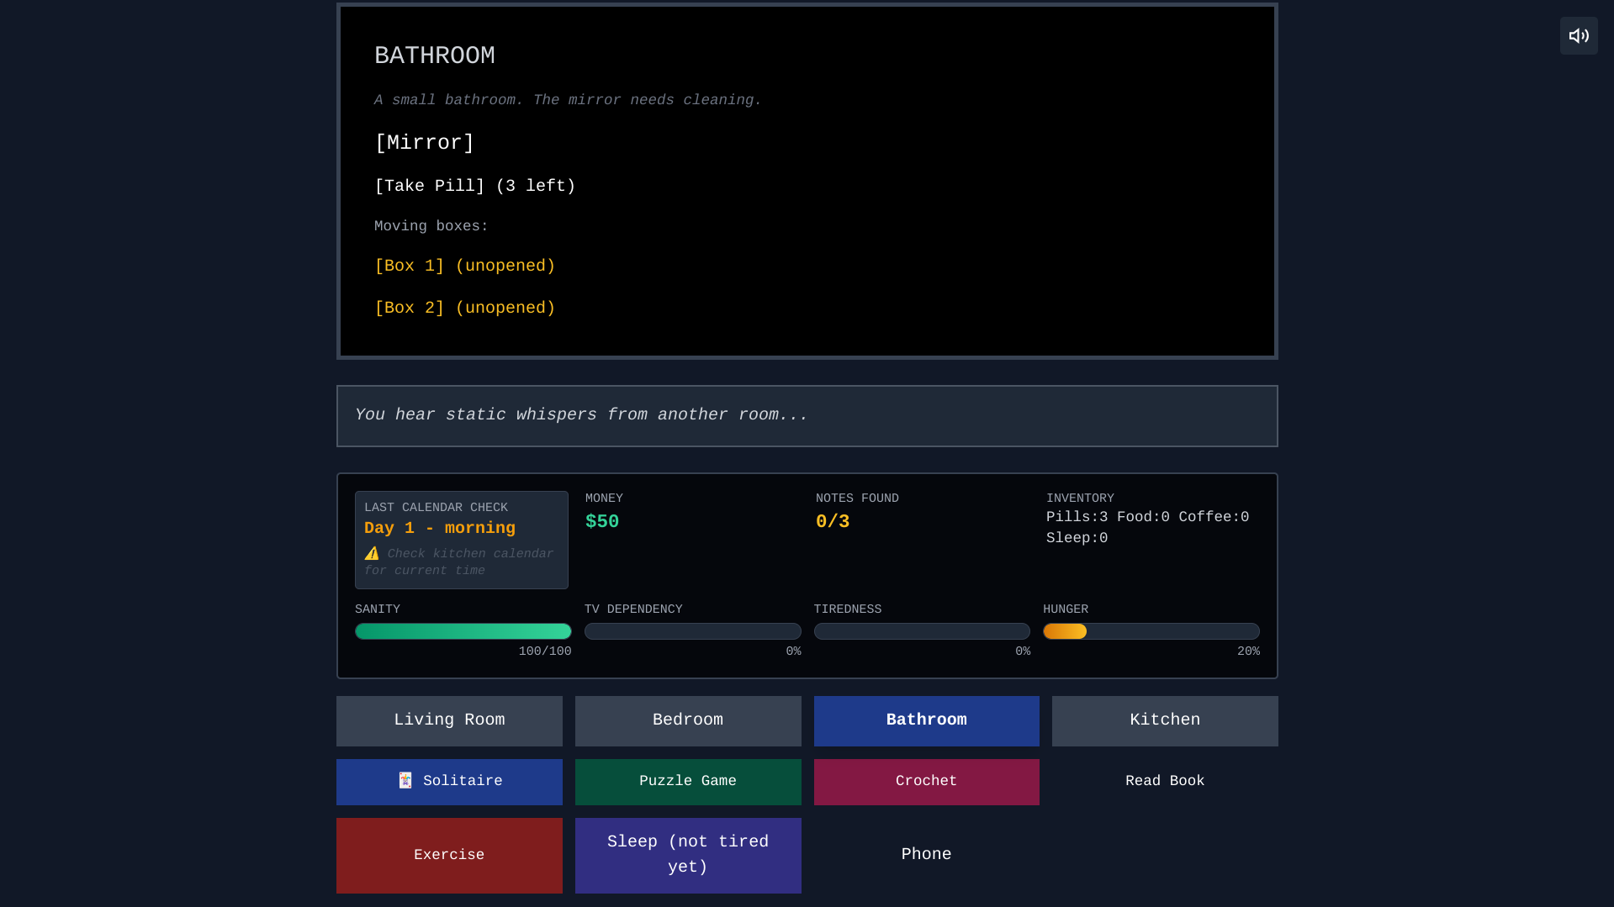The width and height of the screenshot is (1614, 907).
Task: Click the 'Moving boxes:' label
Action: (431, 227)
